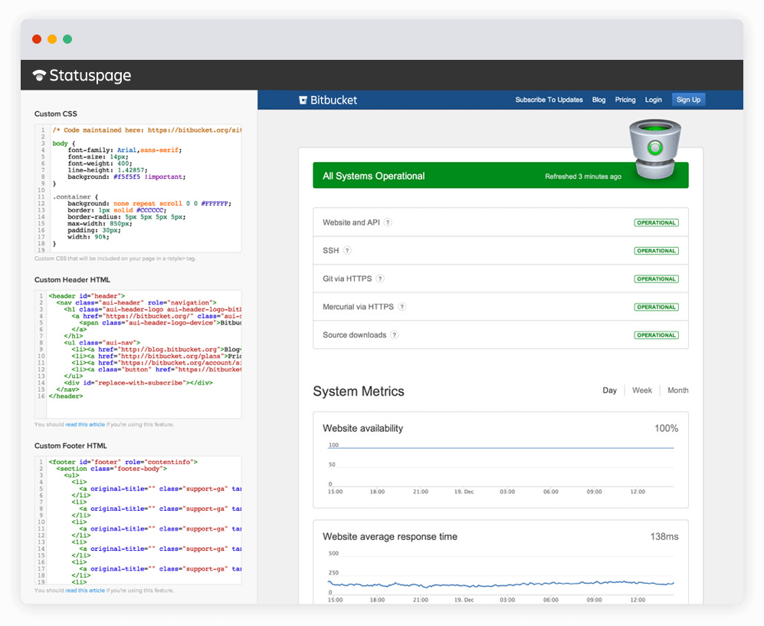
Task: Open the Website and API help icon
Action: coord(387,222)
